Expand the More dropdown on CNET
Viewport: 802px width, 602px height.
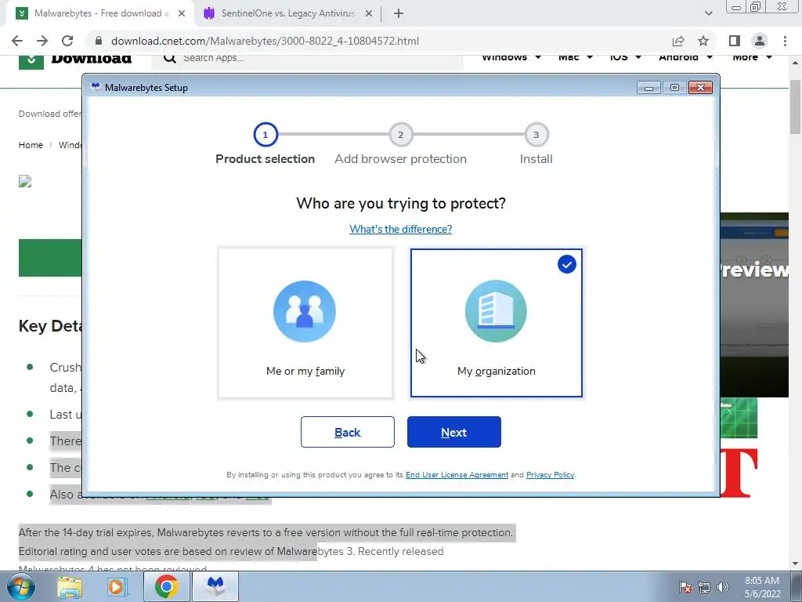(x=752, y=58)
